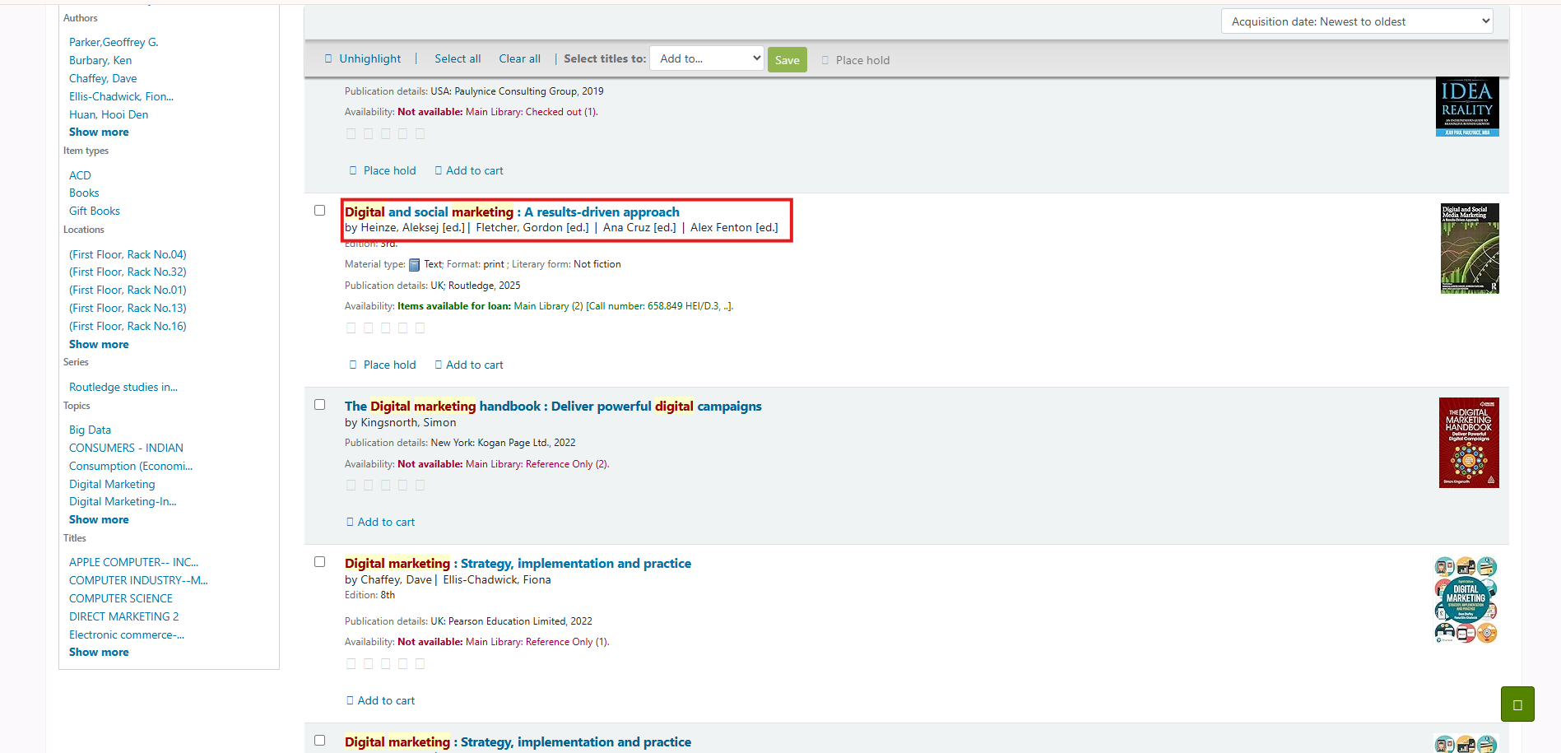Viewport: 1561px width, 753px height.
Task: Filter by Gift Books item type
Action: (x=95, y=211)
